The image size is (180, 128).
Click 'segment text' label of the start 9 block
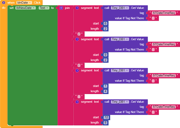pos(90,39)
